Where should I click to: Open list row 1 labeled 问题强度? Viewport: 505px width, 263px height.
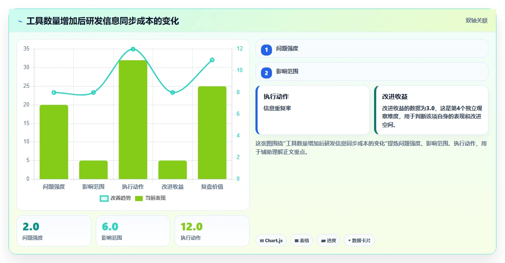pos(372,49)
